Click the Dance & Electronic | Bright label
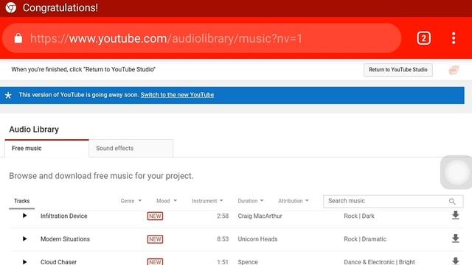The height and width of the screenshot is (265, 472). pyautogui.click(x=379, y=262)
